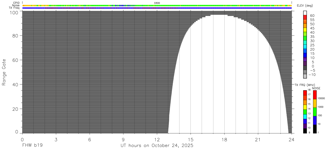
Task: Pick the cyan swatch in the TX FRQ bar
Action: (305, 117)
